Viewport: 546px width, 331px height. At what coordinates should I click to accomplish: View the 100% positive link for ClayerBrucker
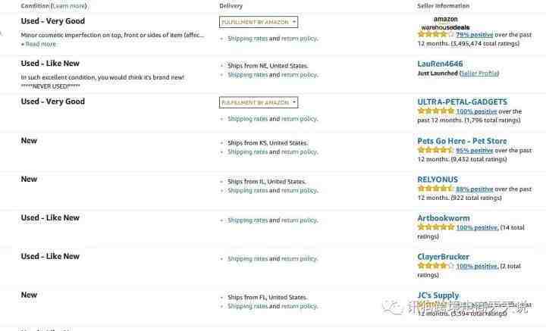[x=477, y=267]
